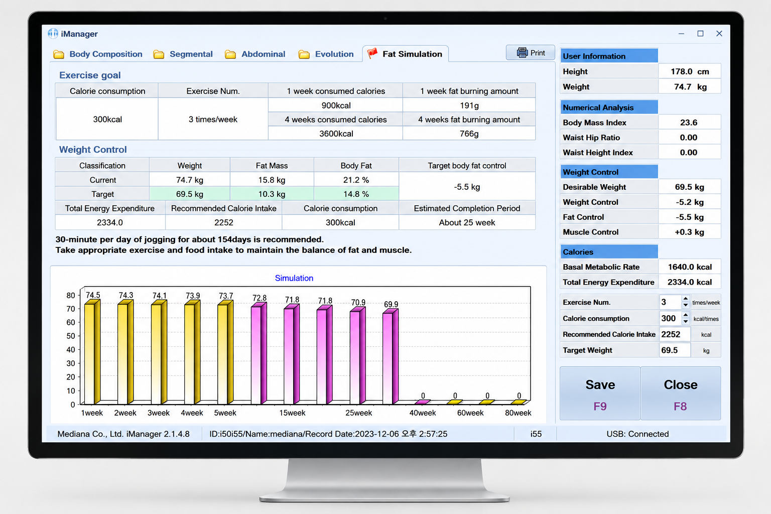Click the Exercise Num. input field
Image resolution: width=771 pixels, height=514 pixels.
pos(671,302)
